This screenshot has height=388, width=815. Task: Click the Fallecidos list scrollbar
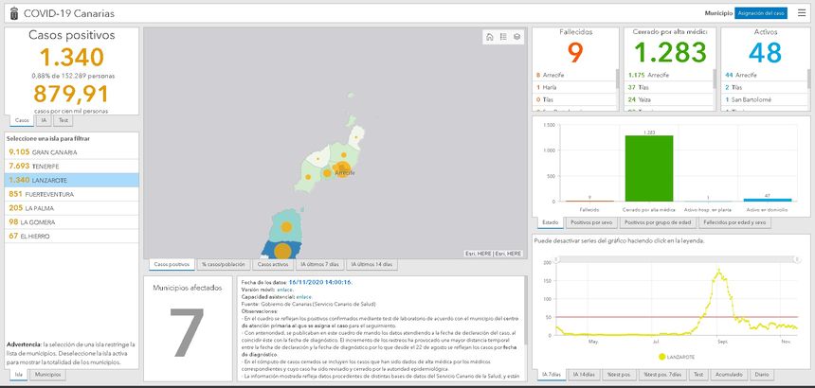point(619,79)
